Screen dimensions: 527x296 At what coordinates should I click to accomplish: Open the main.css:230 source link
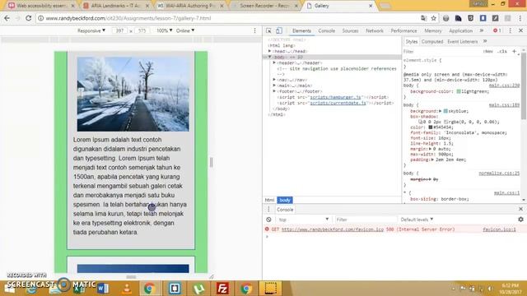504,86
